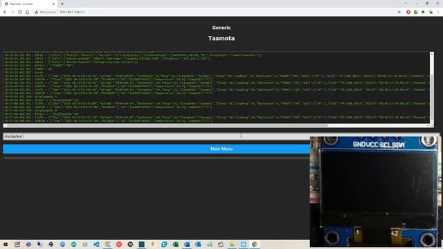Open the black circular taskbar app icon
This screenshot has width=443, height=249.
click(130, 244)
